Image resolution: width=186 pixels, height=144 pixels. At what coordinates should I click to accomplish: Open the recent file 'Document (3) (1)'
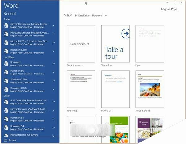coord(30,89)
